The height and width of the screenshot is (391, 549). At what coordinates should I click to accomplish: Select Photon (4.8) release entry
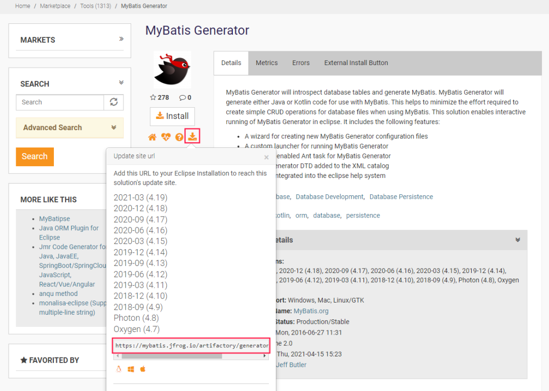pyautogui.click(x=136, y=318)
